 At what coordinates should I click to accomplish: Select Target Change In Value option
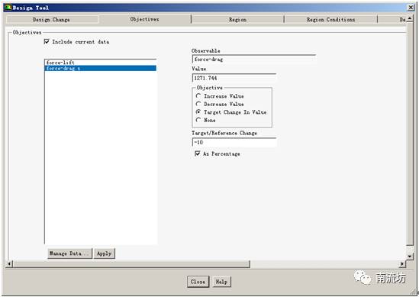coord(198,111)
